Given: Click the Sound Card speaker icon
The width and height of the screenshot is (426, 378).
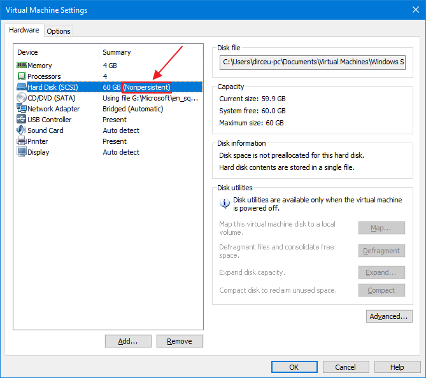Looking at the screenshot, I should tap(22, 130).
